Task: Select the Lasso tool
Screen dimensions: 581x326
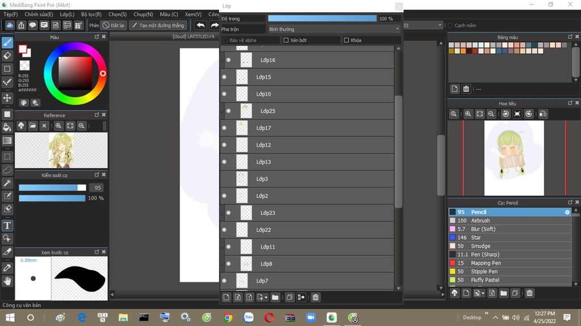Action: coord(7,170)
